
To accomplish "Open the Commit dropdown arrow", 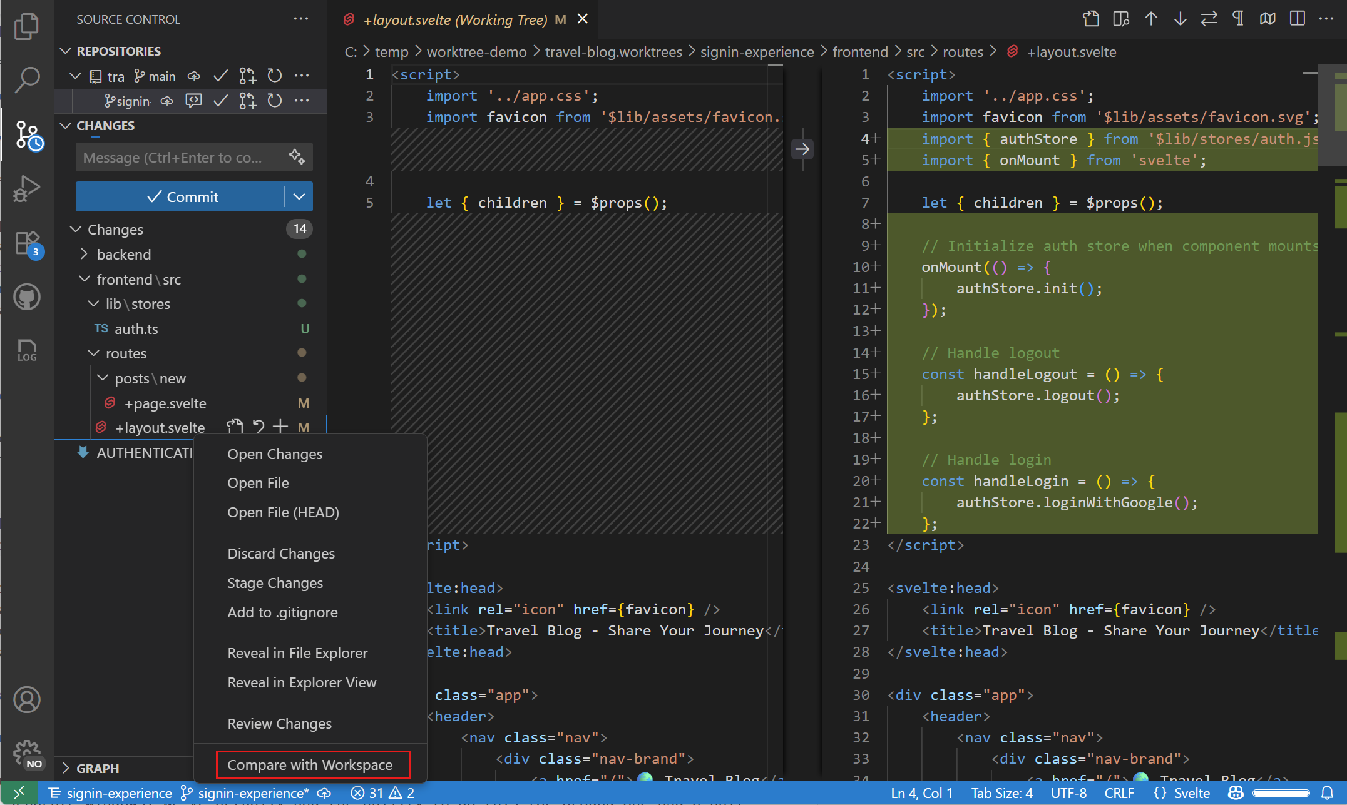I will [299, 196].
